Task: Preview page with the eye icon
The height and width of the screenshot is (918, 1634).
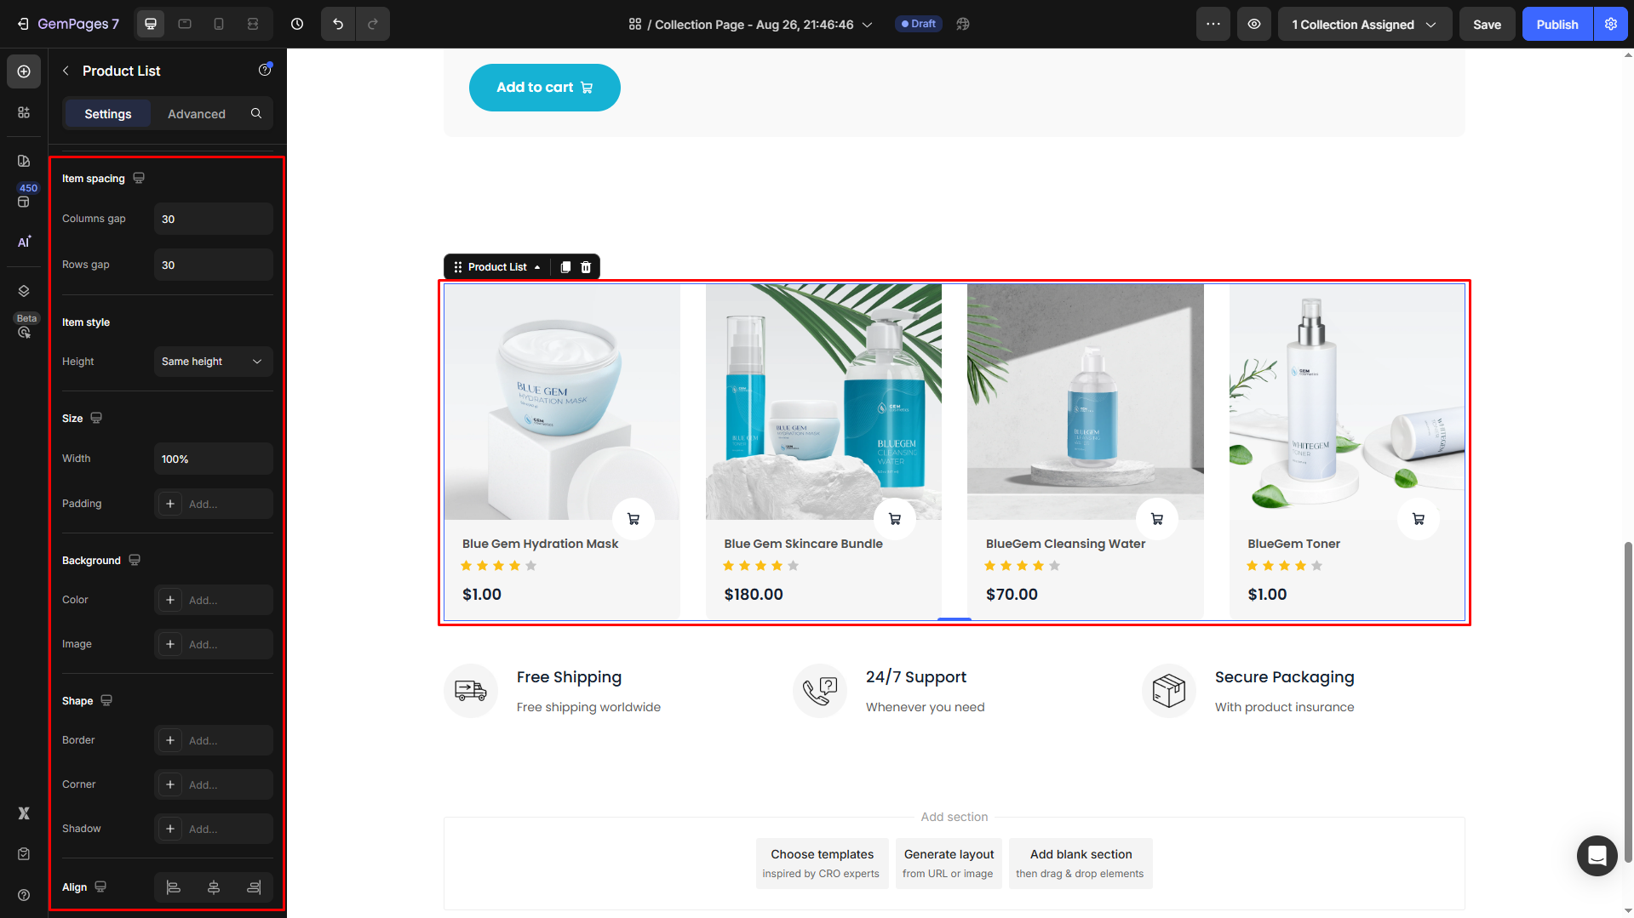Action: click(1254, 24)
